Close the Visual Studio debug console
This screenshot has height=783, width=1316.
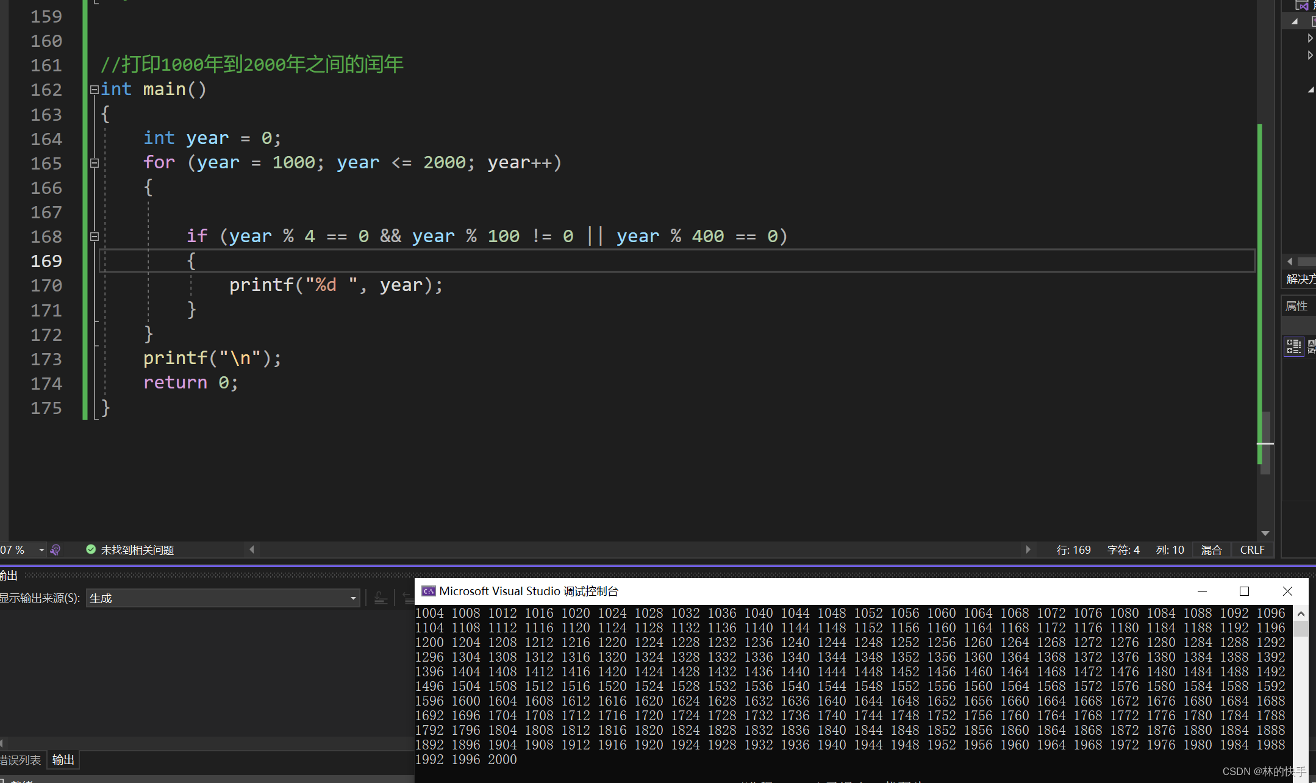coord(1287,591)
